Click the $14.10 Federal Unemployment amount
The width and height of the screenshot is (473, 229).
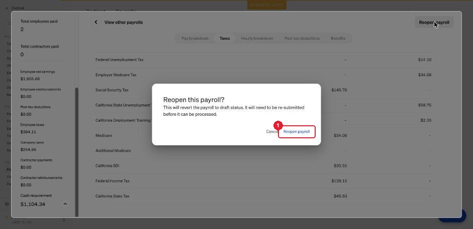pyautogui.click(x=425, y=60)
